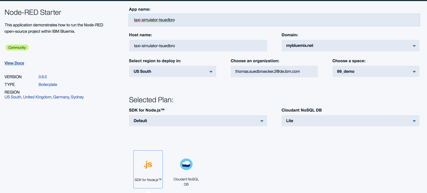This screenshot has height=193, width=427.
Task: Click the application description paragraph
Action: 54,28
